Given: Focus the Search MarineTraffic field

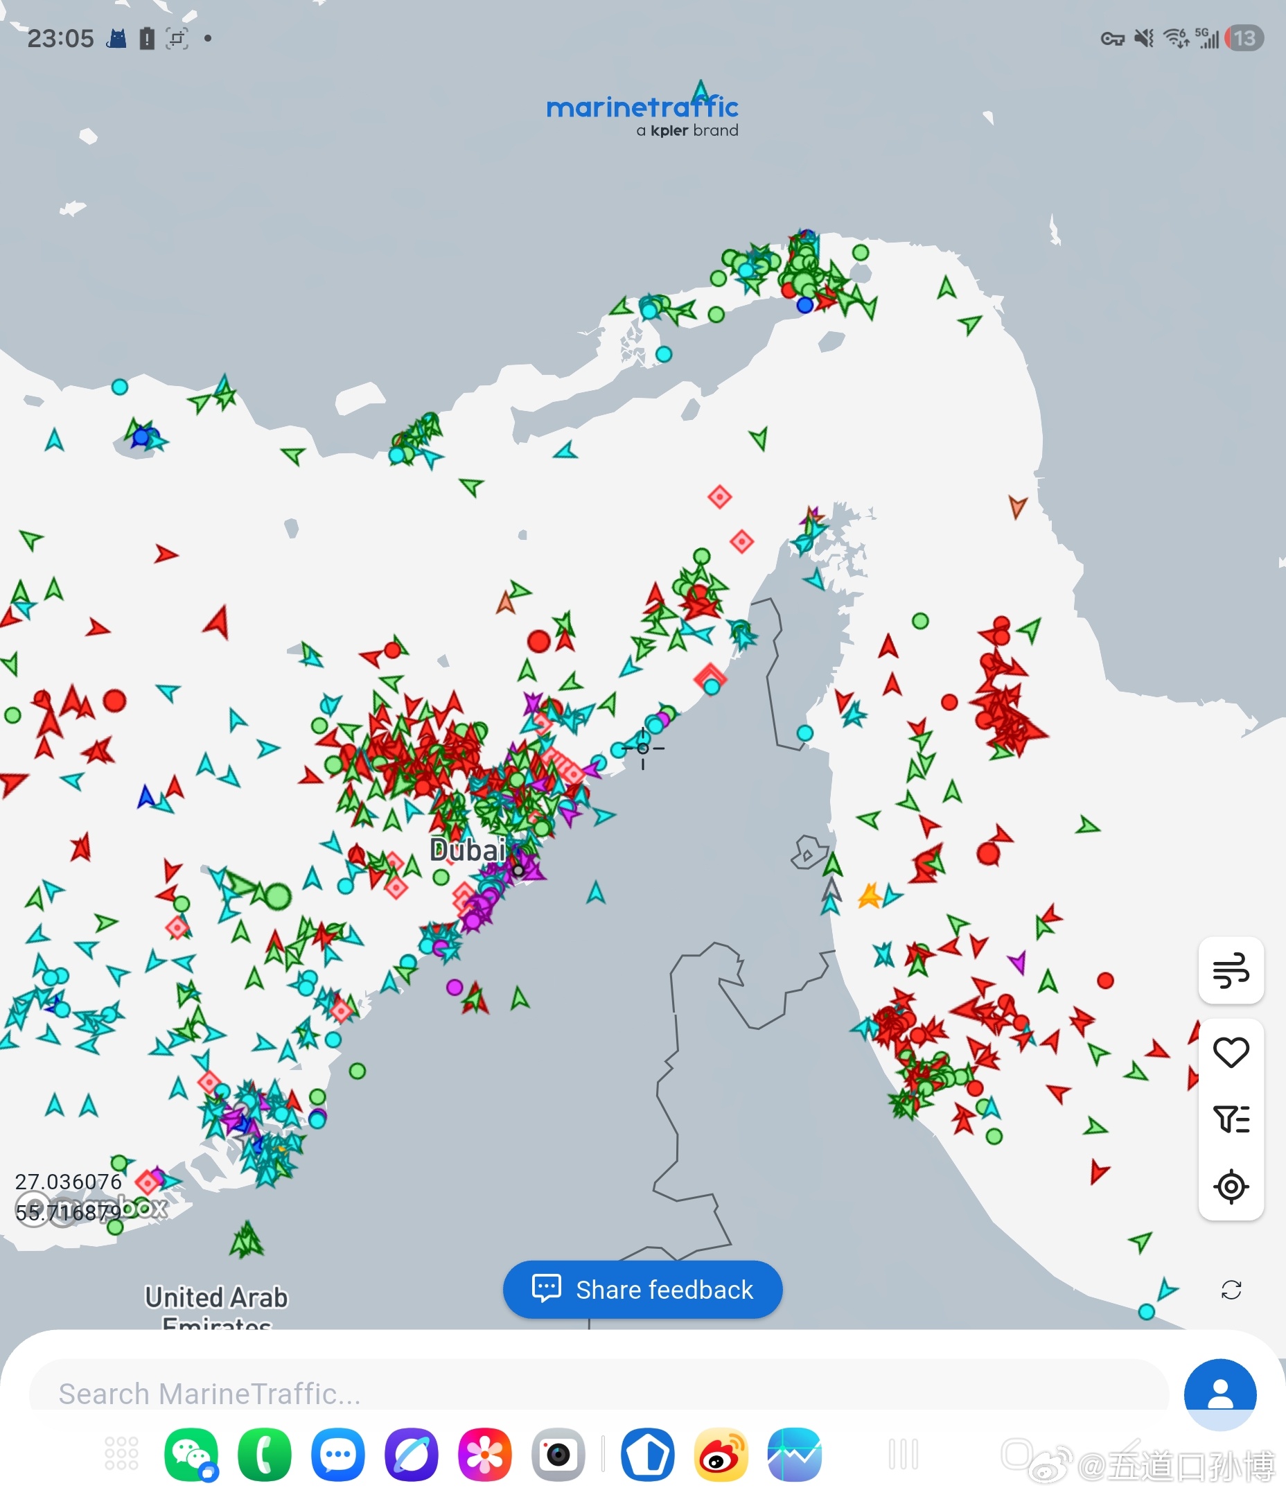Looking at the screenshot, I should [x=598, y=1393].
